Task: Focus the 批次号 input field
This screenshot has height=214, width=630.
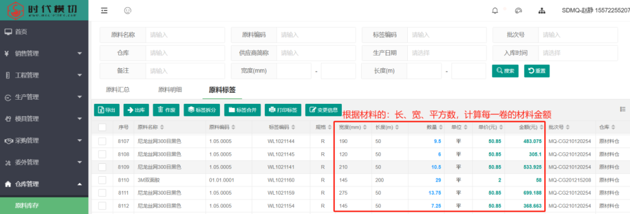Action: (578, 35)
